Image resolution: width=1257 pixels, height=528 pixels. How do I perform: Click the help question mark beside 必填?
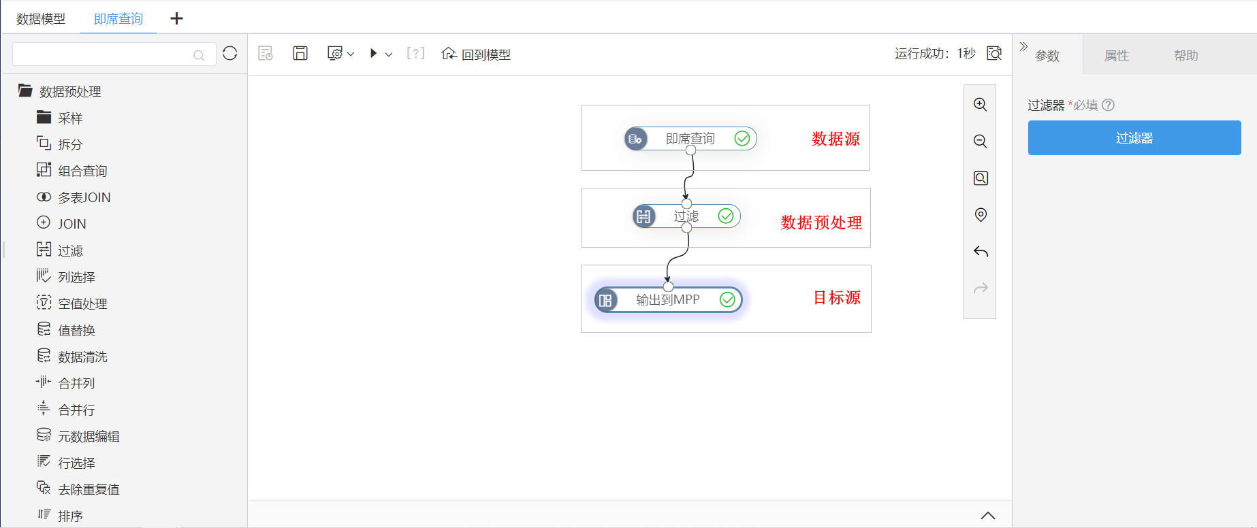1109,105
